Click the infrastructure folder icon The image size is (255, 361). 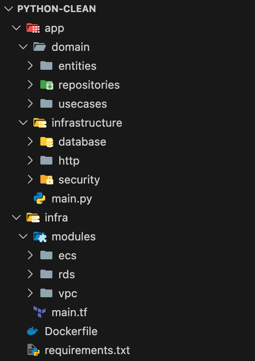(41, 122)
